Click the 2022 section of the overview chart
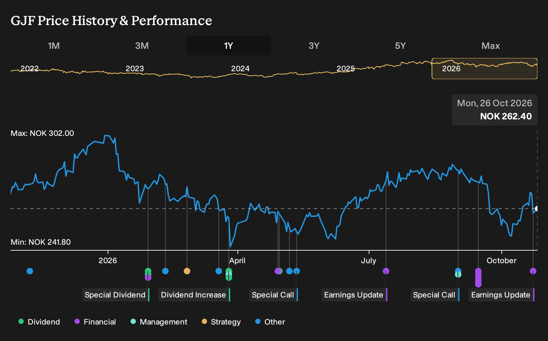This screenshot has width=548, height=341. tap(30, 69)
